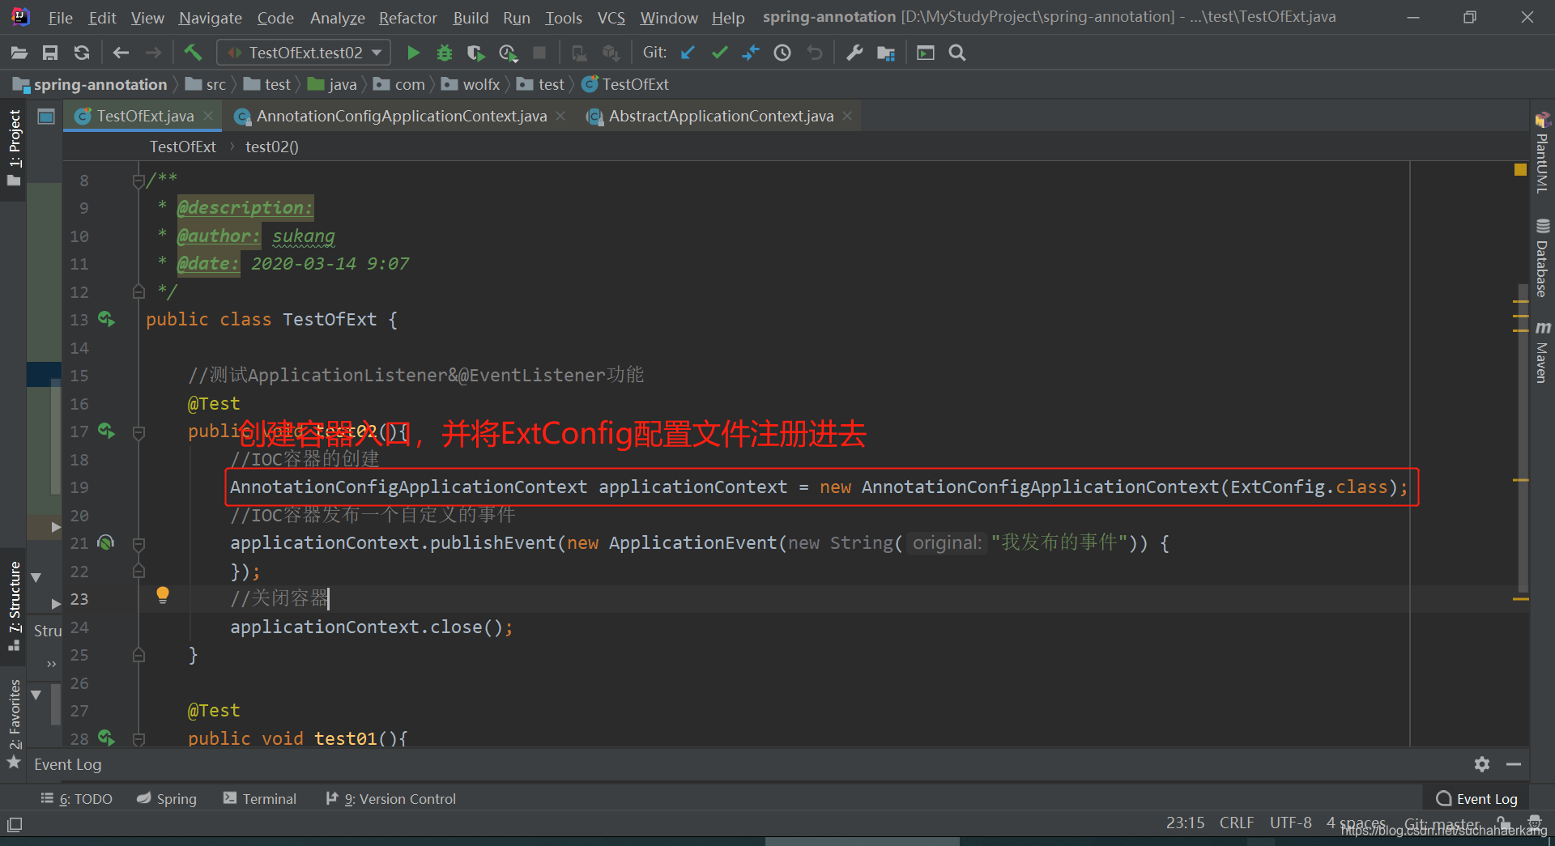The height and width of the screenshot is (846, 1555).
Task: Click the search magnifier icon
Action: point(957,53)
